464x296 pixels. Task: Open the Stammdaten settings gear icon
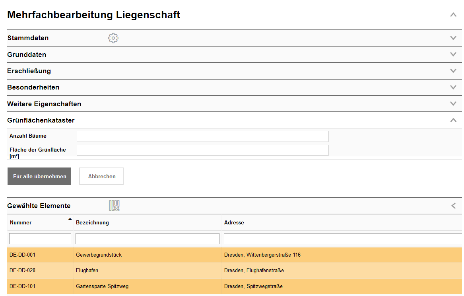[x=113, y=38]
